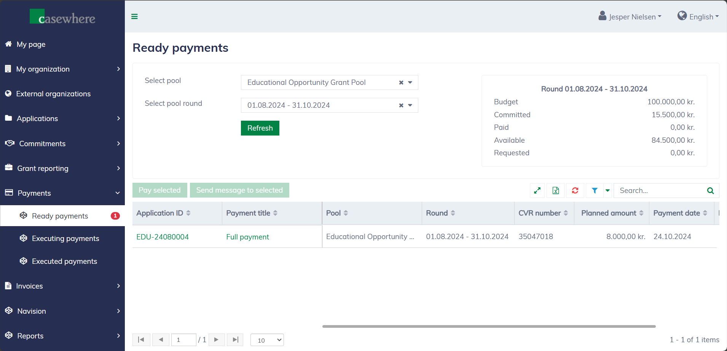Jump to the last page arrow
Viewport: 727px width, 351px height.
click(235, 340)
